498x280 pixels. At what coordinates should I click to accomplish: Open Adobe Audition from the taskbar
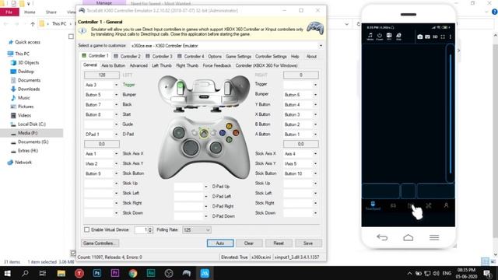click(151, 273)
